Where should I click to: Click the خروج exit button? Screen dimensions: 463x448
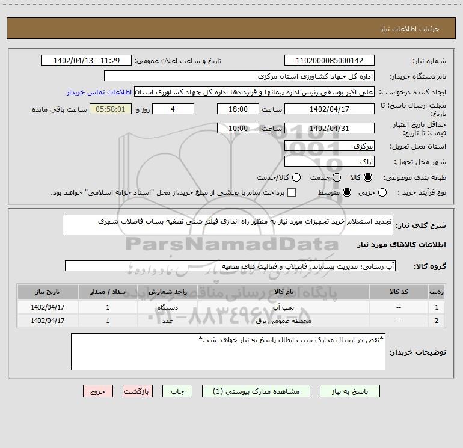[98, 391]
